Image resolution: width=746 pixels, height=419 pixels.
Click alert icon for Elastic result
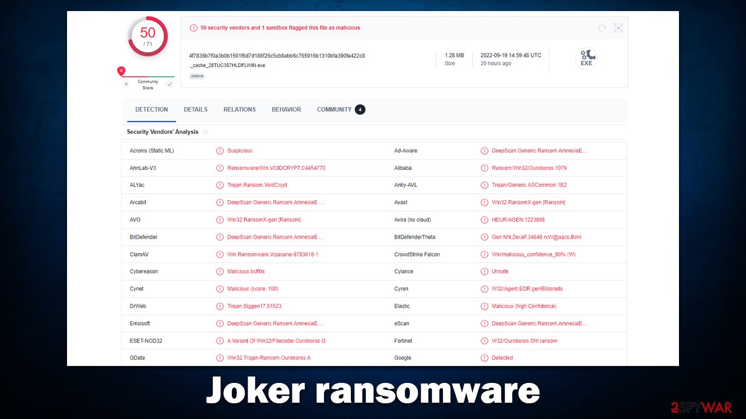tap(484, 306)
